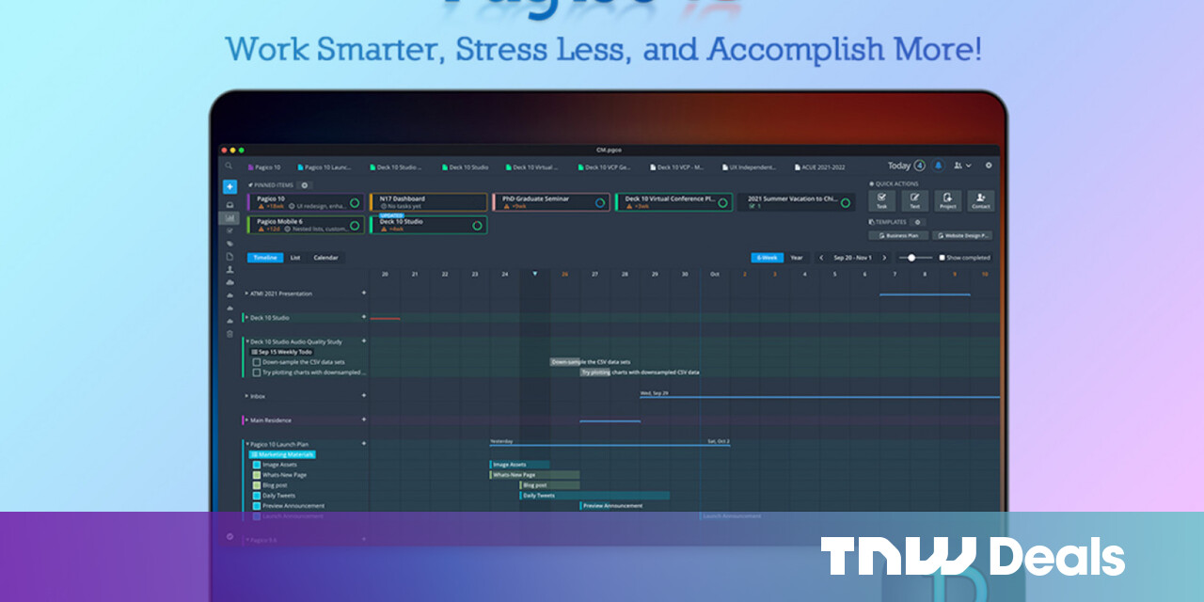Click the blue plus add button
The width and height of the screenshot is (1204, 602).
(230, 186)
